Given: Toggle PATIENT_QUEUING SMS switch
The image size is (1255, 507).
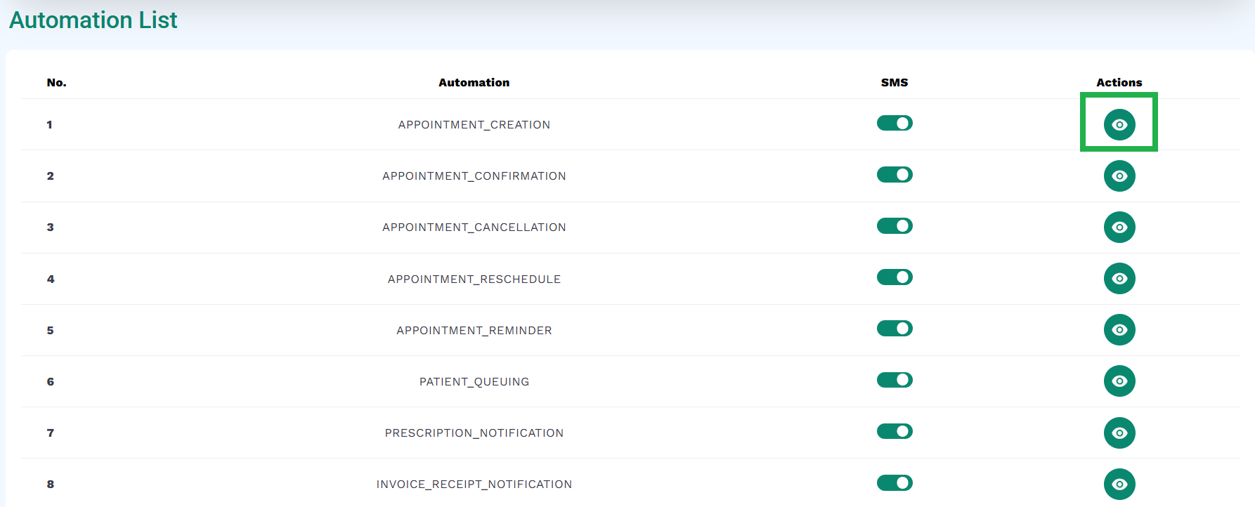Looking at the screenshot, I should (x=895, y=380).
